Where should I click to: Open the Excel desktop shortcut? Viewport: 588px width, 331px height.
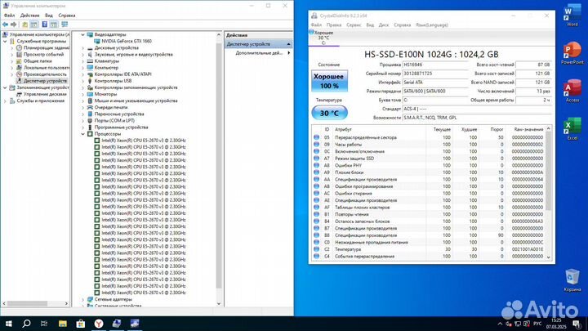pos(572,128)
